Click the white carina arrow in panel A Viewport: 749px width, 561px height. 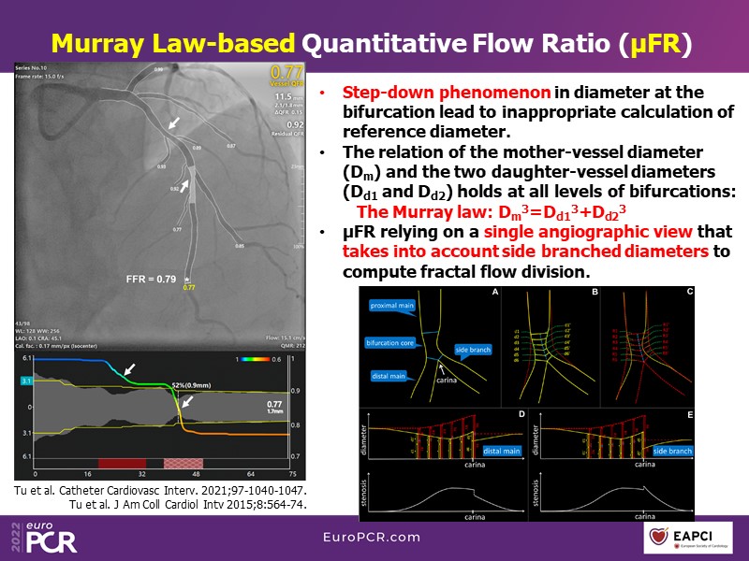[x=441, y=368]
